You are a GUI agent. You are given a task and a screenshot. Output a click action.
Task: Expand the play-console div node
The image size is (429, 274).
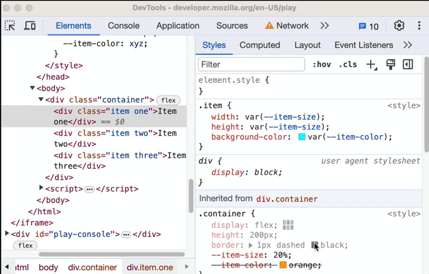click(x=7, y=233)
